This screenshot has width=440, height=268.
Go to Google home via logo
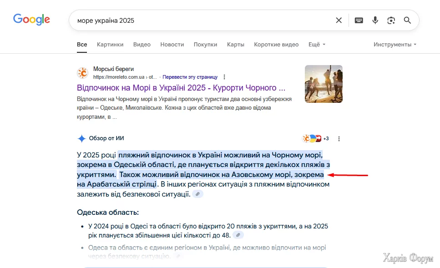pos(31,20)
